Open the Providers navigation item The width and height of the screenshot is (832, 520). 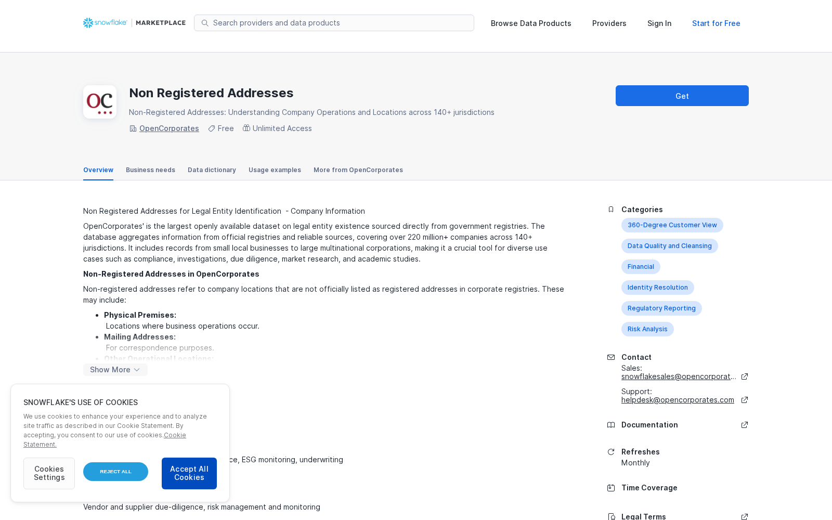tap(609, 23)
